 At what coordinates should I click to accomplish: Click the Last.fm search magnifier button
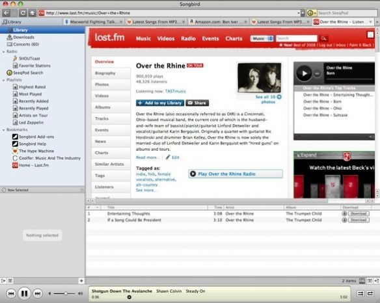324,38
